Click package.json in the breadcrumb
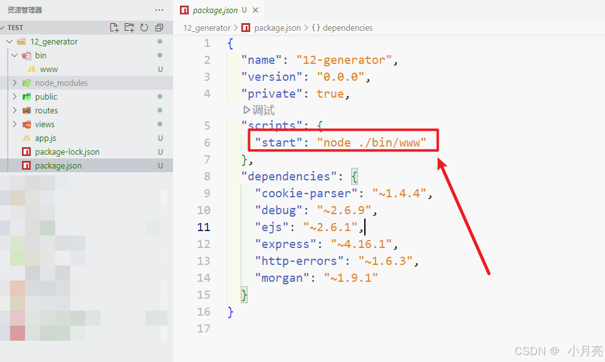Screen dimensions: 605x362 277,28
